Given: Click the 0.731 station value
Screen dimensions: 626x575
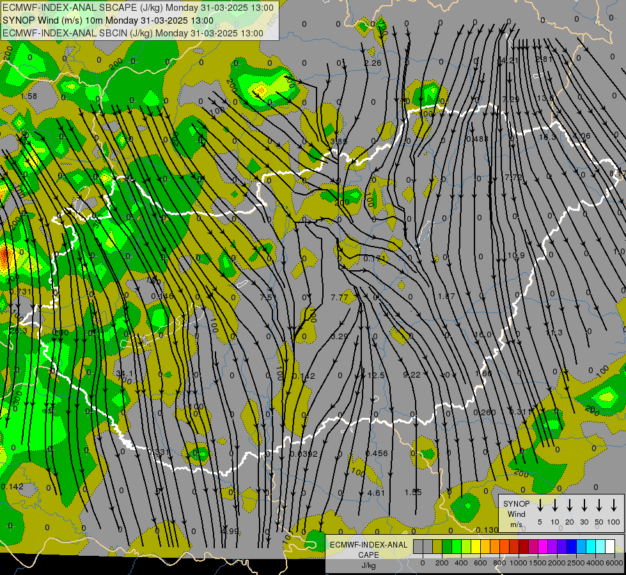Looking at the screenshot, I should pyautogui.click(x=20, y=292).
